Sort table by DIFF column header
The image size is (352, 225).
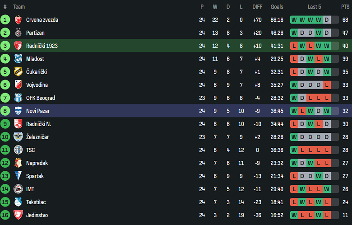click(x=257, y=7)
